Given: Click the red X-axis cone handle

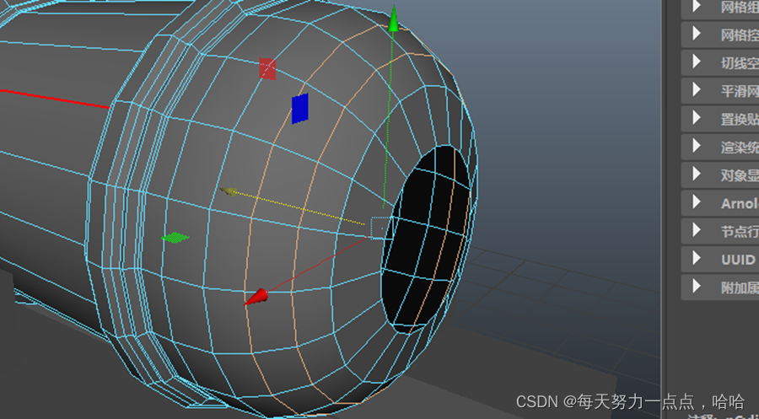Looking at the screenshot, I should (x=256, y=297).
